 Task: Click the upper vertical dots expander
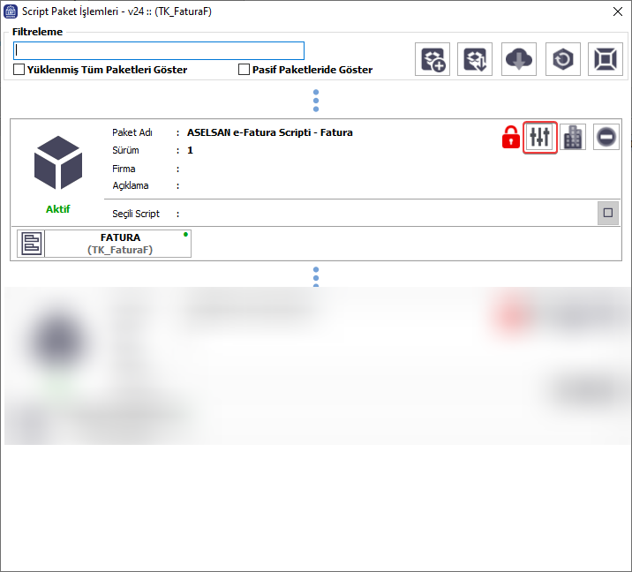point(316,101)
